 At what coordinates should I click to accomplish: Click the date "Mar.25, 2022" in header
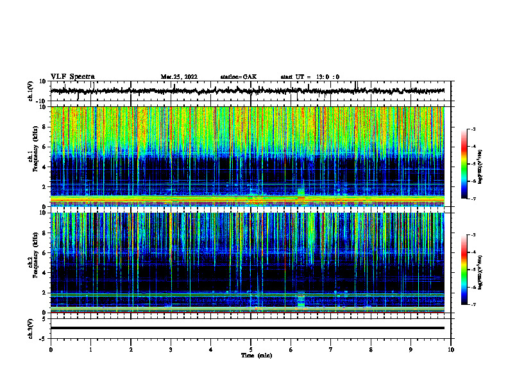coord(179,77)
